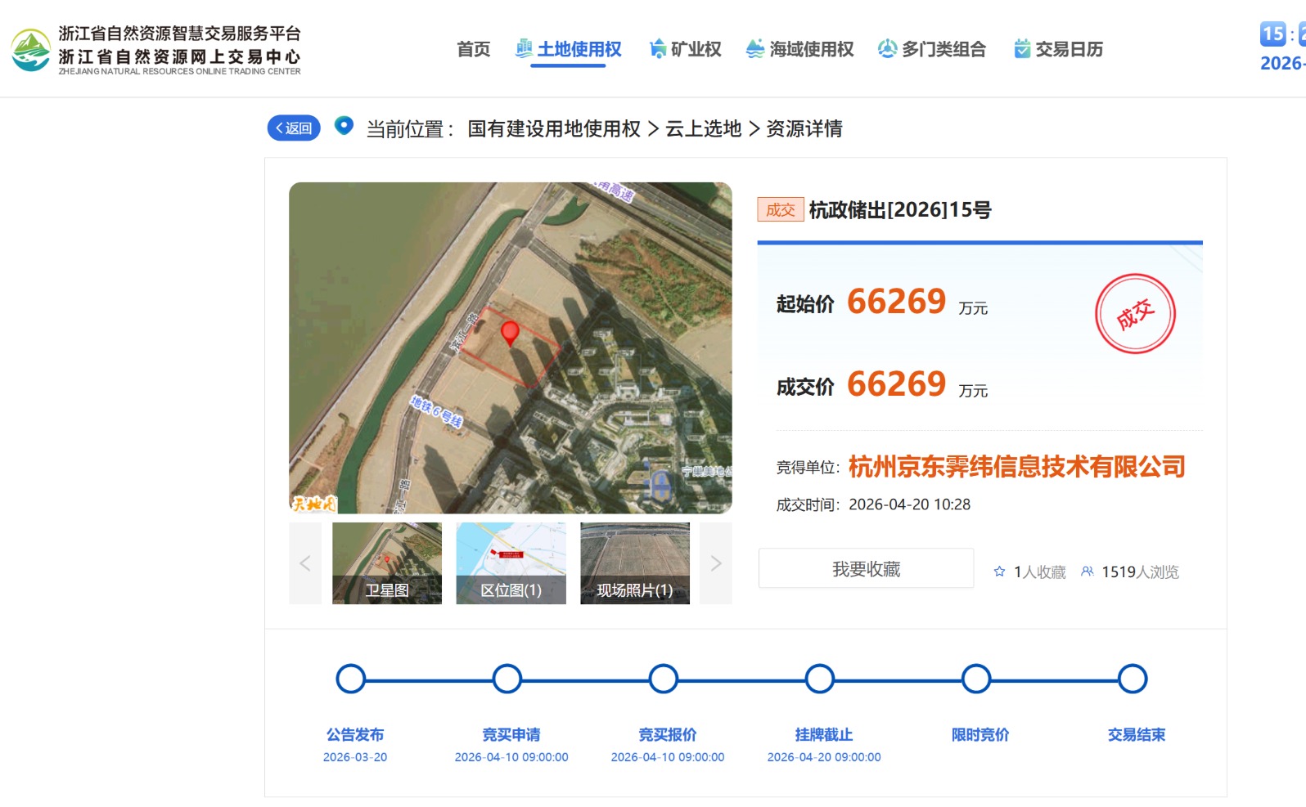This screenshot has width=1306, height=807.
Task: Open the 首页 home menu item
Action: pos(473,49)
